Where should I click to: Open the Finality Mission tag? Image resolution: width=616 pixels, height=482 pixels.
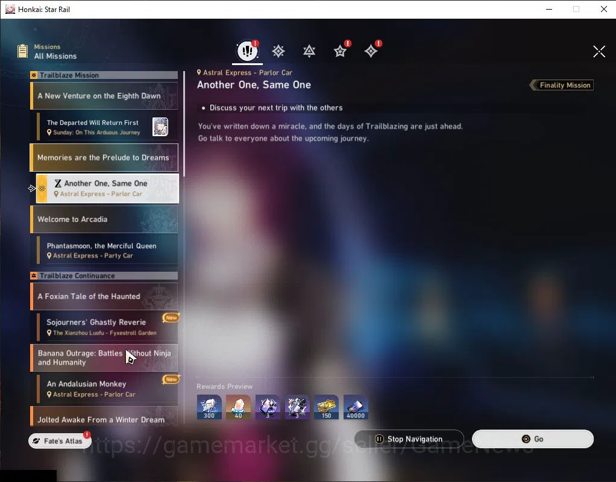[x=562, y=85]
